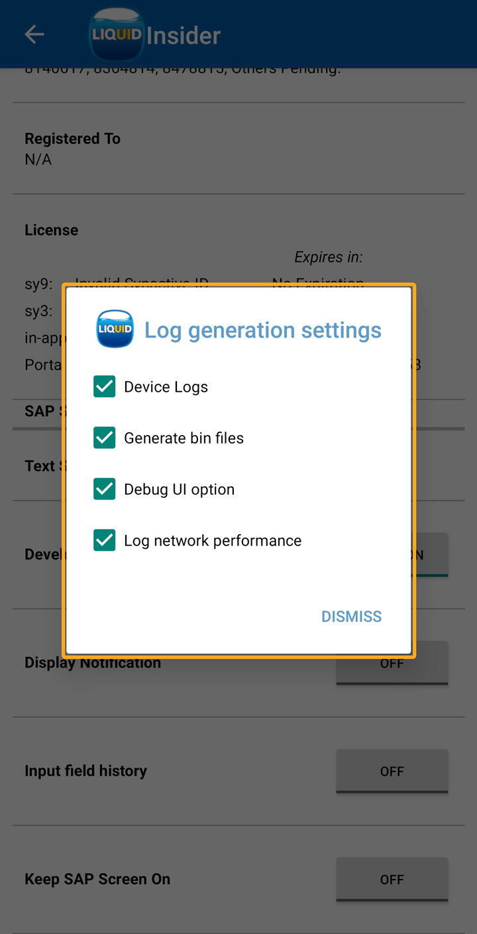This screenshot has width=477, height=934.
Task: Tap the Liquid logo in the header
Action: point(117,34)
